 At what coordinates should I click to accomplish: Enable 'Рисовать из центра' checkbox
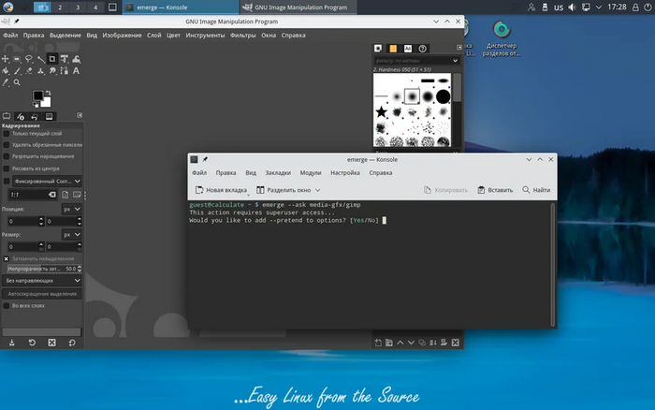pos(7,168)
